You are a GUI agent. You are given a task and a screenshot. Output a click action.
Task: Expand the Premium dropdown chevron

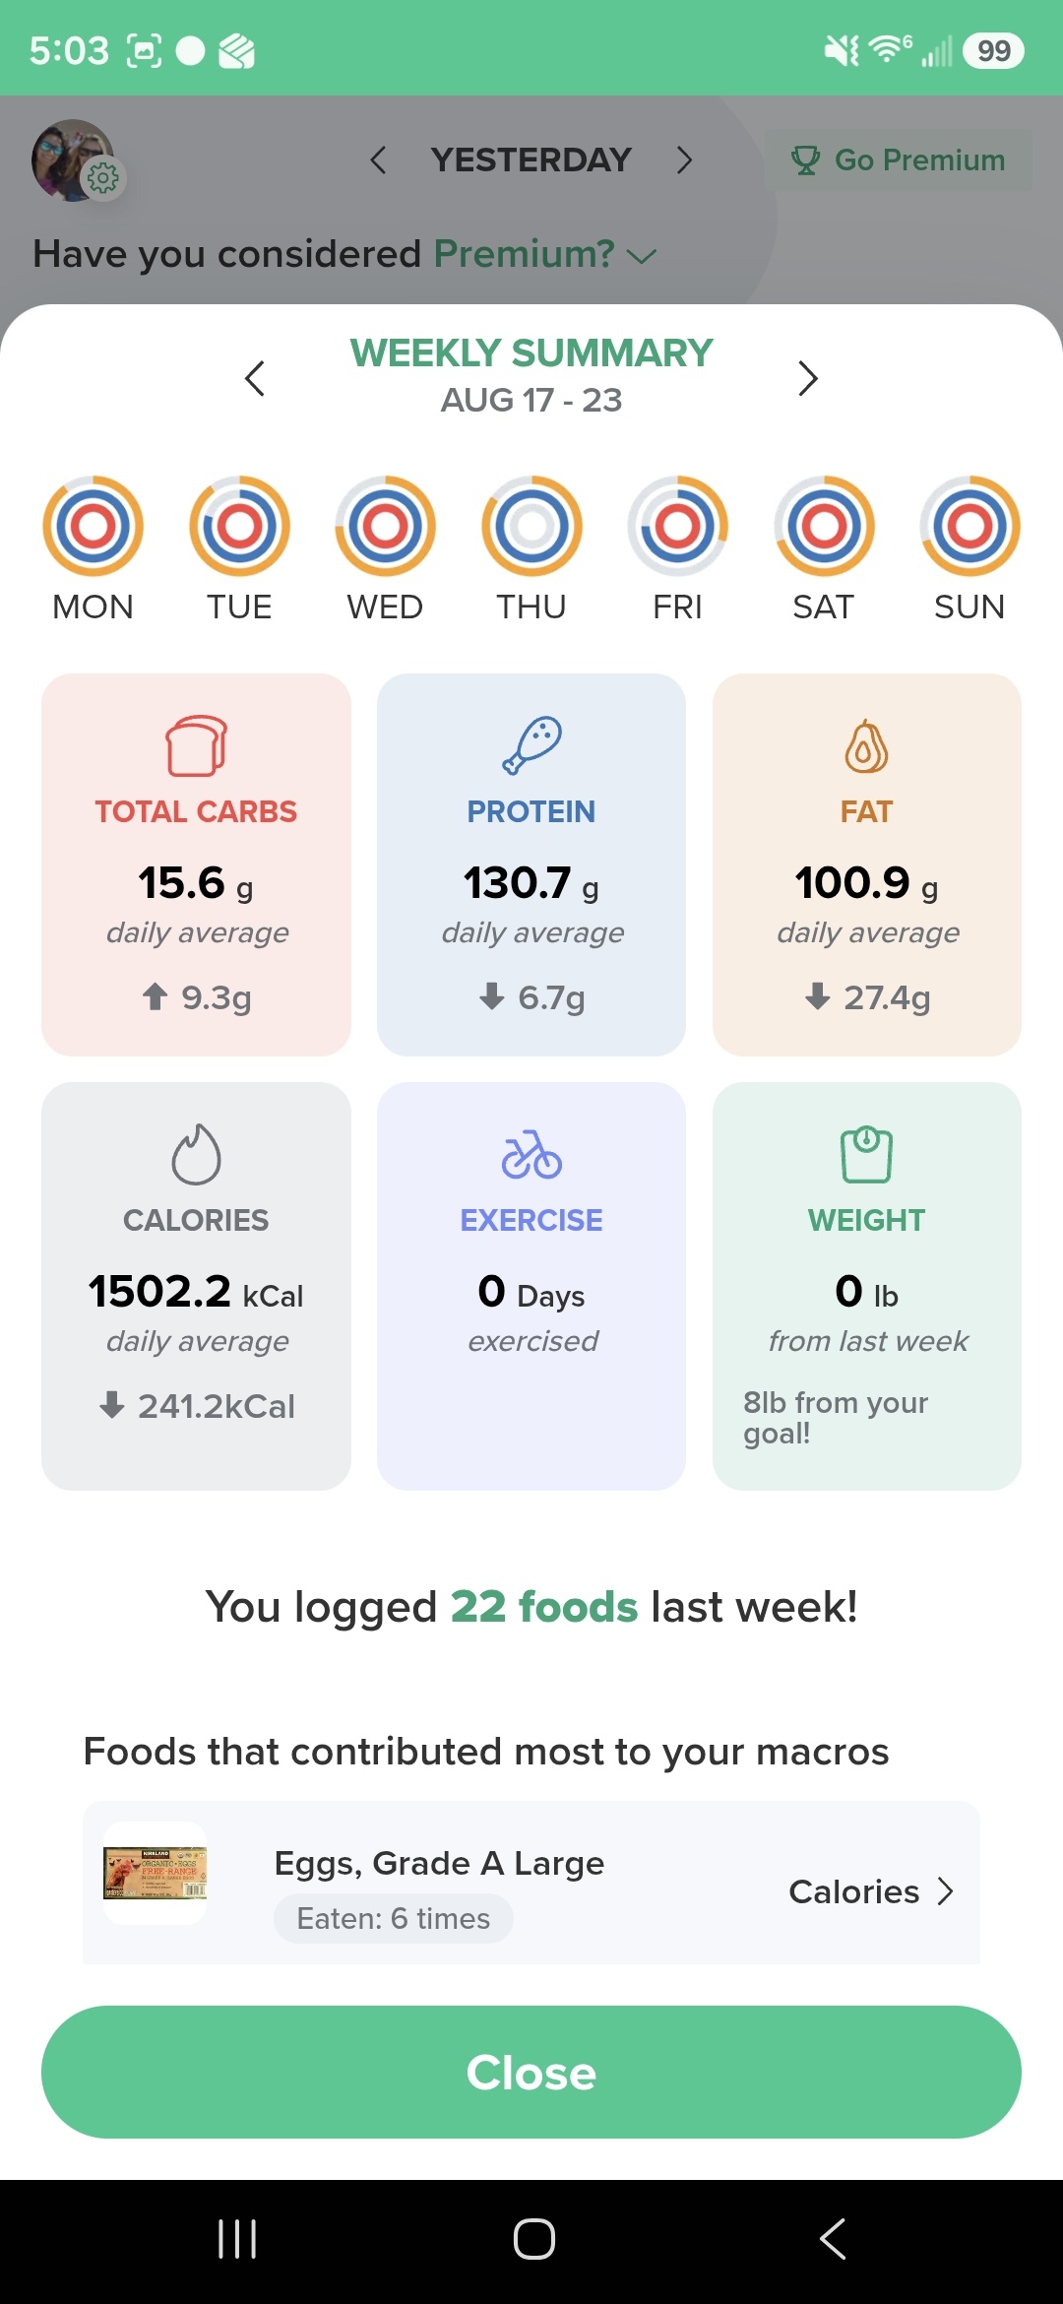pyautogui.click(x=642, y=256)
